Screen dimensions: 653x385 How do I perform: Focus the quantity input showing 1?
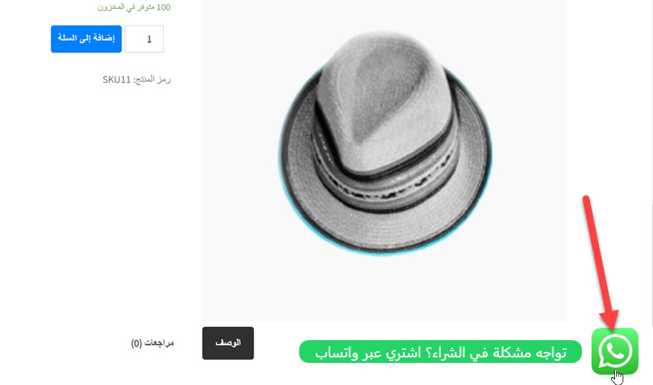pos(144,39)
